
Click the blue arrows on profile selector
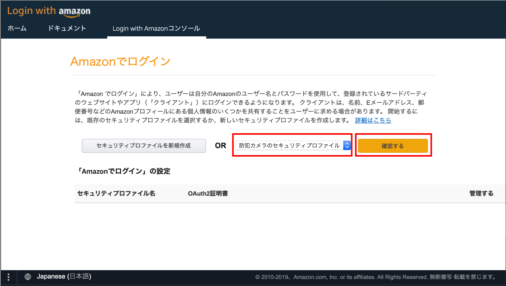click(347, 145)
